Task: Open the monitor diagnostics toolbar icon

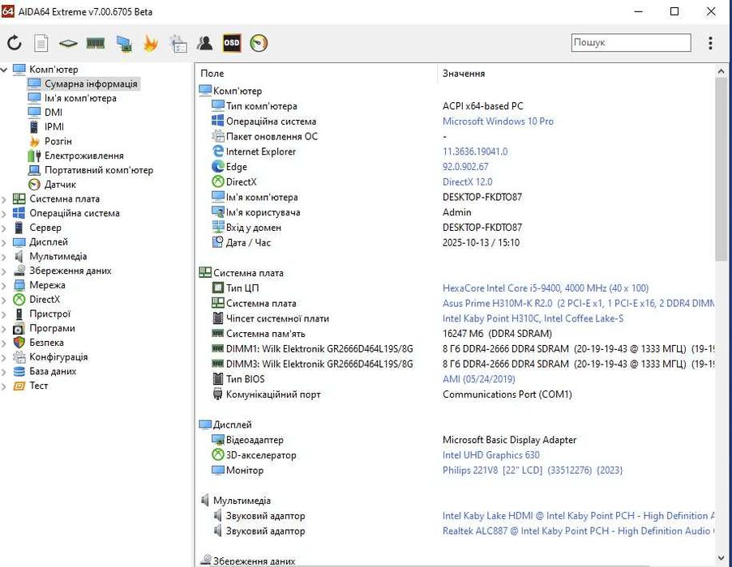Action: [123, 44]
